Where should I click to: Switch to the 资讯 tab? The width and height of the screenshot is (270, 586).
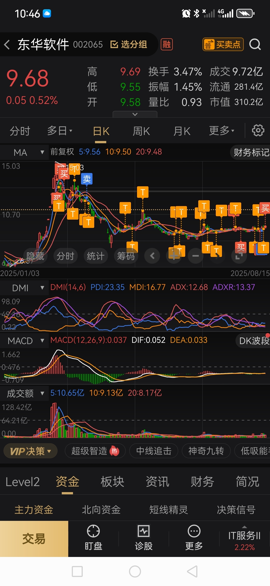[x=157, y=482]
